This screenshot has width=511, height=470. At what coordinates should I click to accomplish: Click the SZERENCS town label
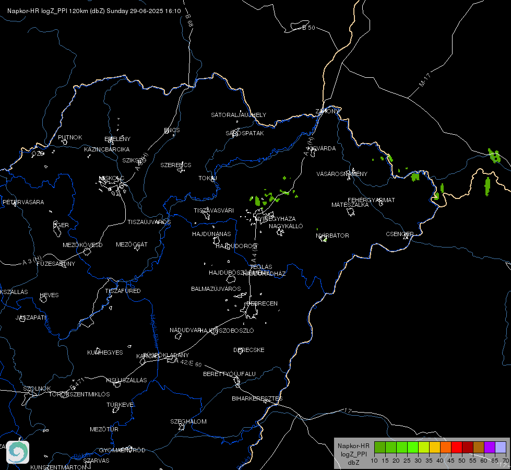pyautogui.click(x=176, y=165)
